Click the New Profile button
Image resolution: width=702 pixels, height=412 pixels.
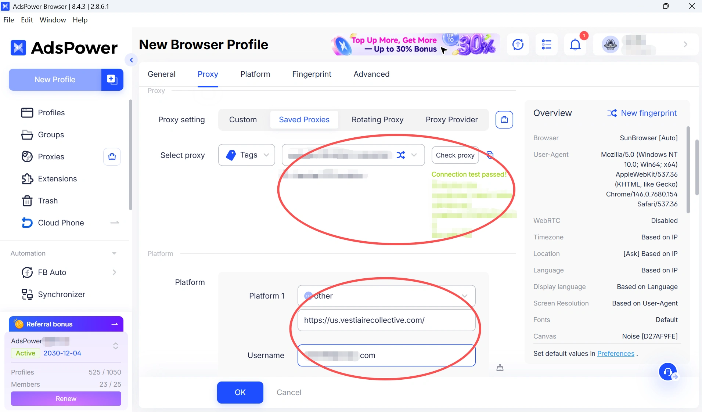(x=55, y=79)
